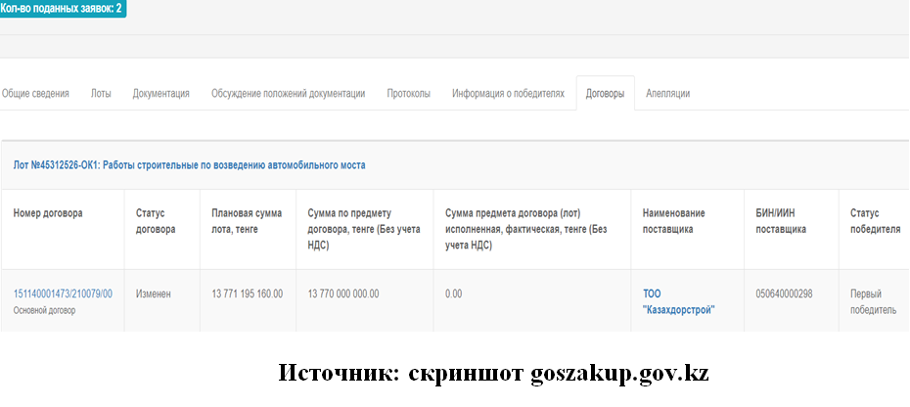Image resolution: width=910 pixels, height=407 pixels.
Task: Open the Общие сведения tab
Action: pos(35,94)
